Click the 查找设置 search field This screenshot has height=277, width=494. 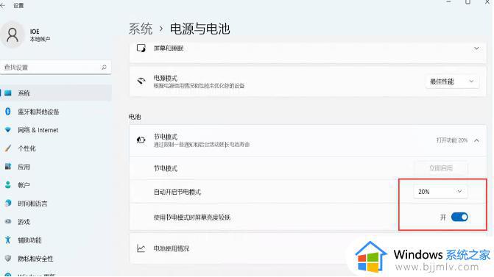pyautogui.click(x=56, y=68)
